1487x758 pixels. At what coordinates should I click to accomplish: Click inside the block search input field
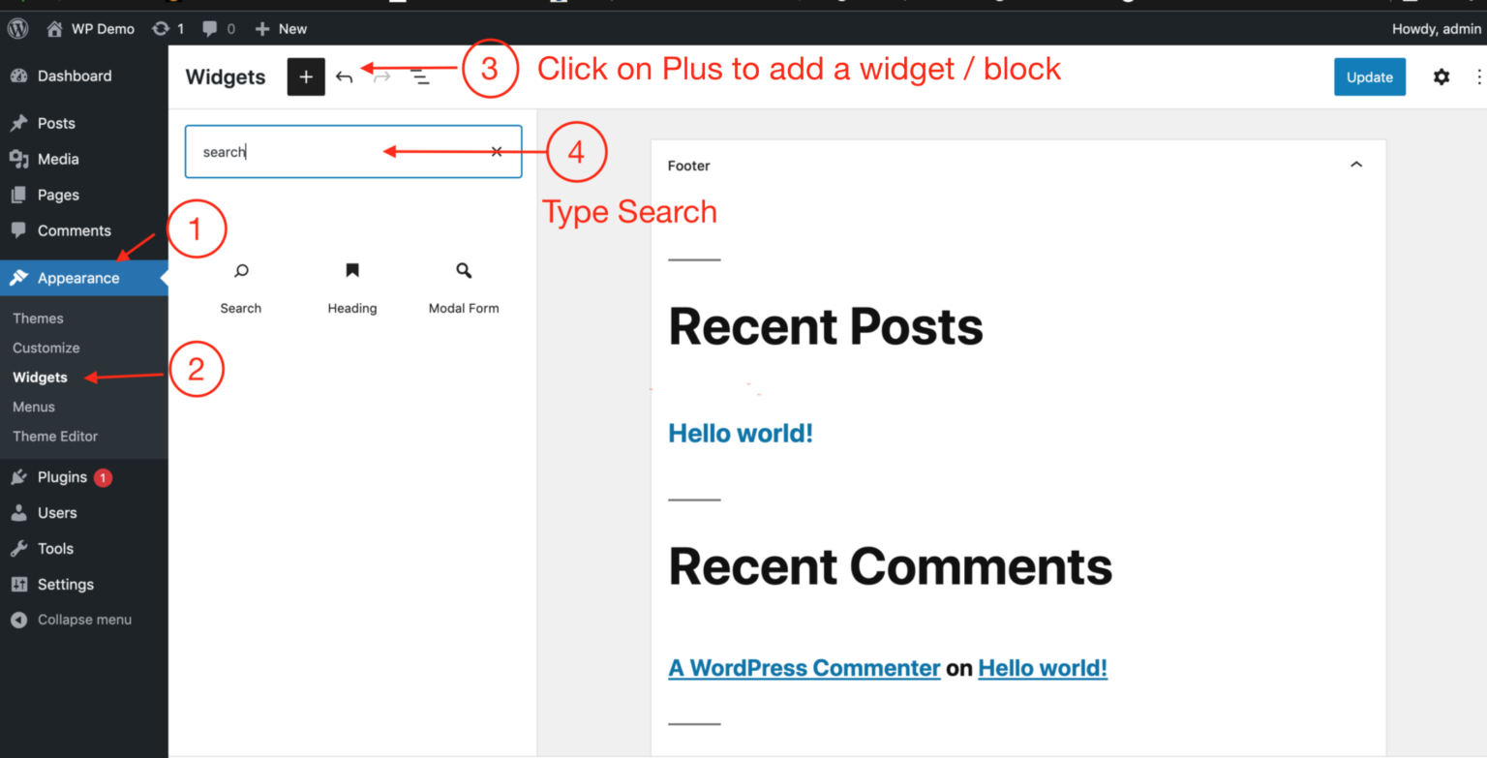pyautogui.click(x=310, y=151)
